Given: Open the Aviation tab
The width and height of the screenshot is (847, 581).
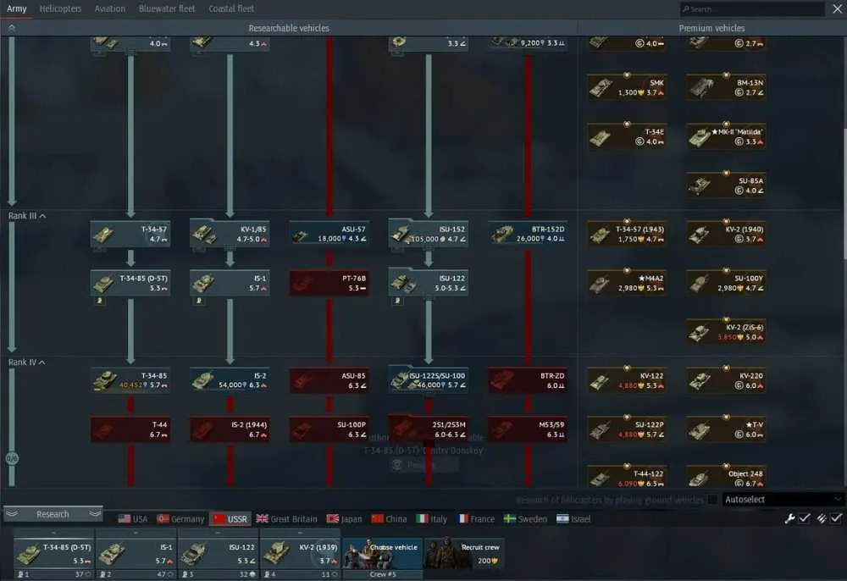Looking at the screenshot, I should pos(109,8).
